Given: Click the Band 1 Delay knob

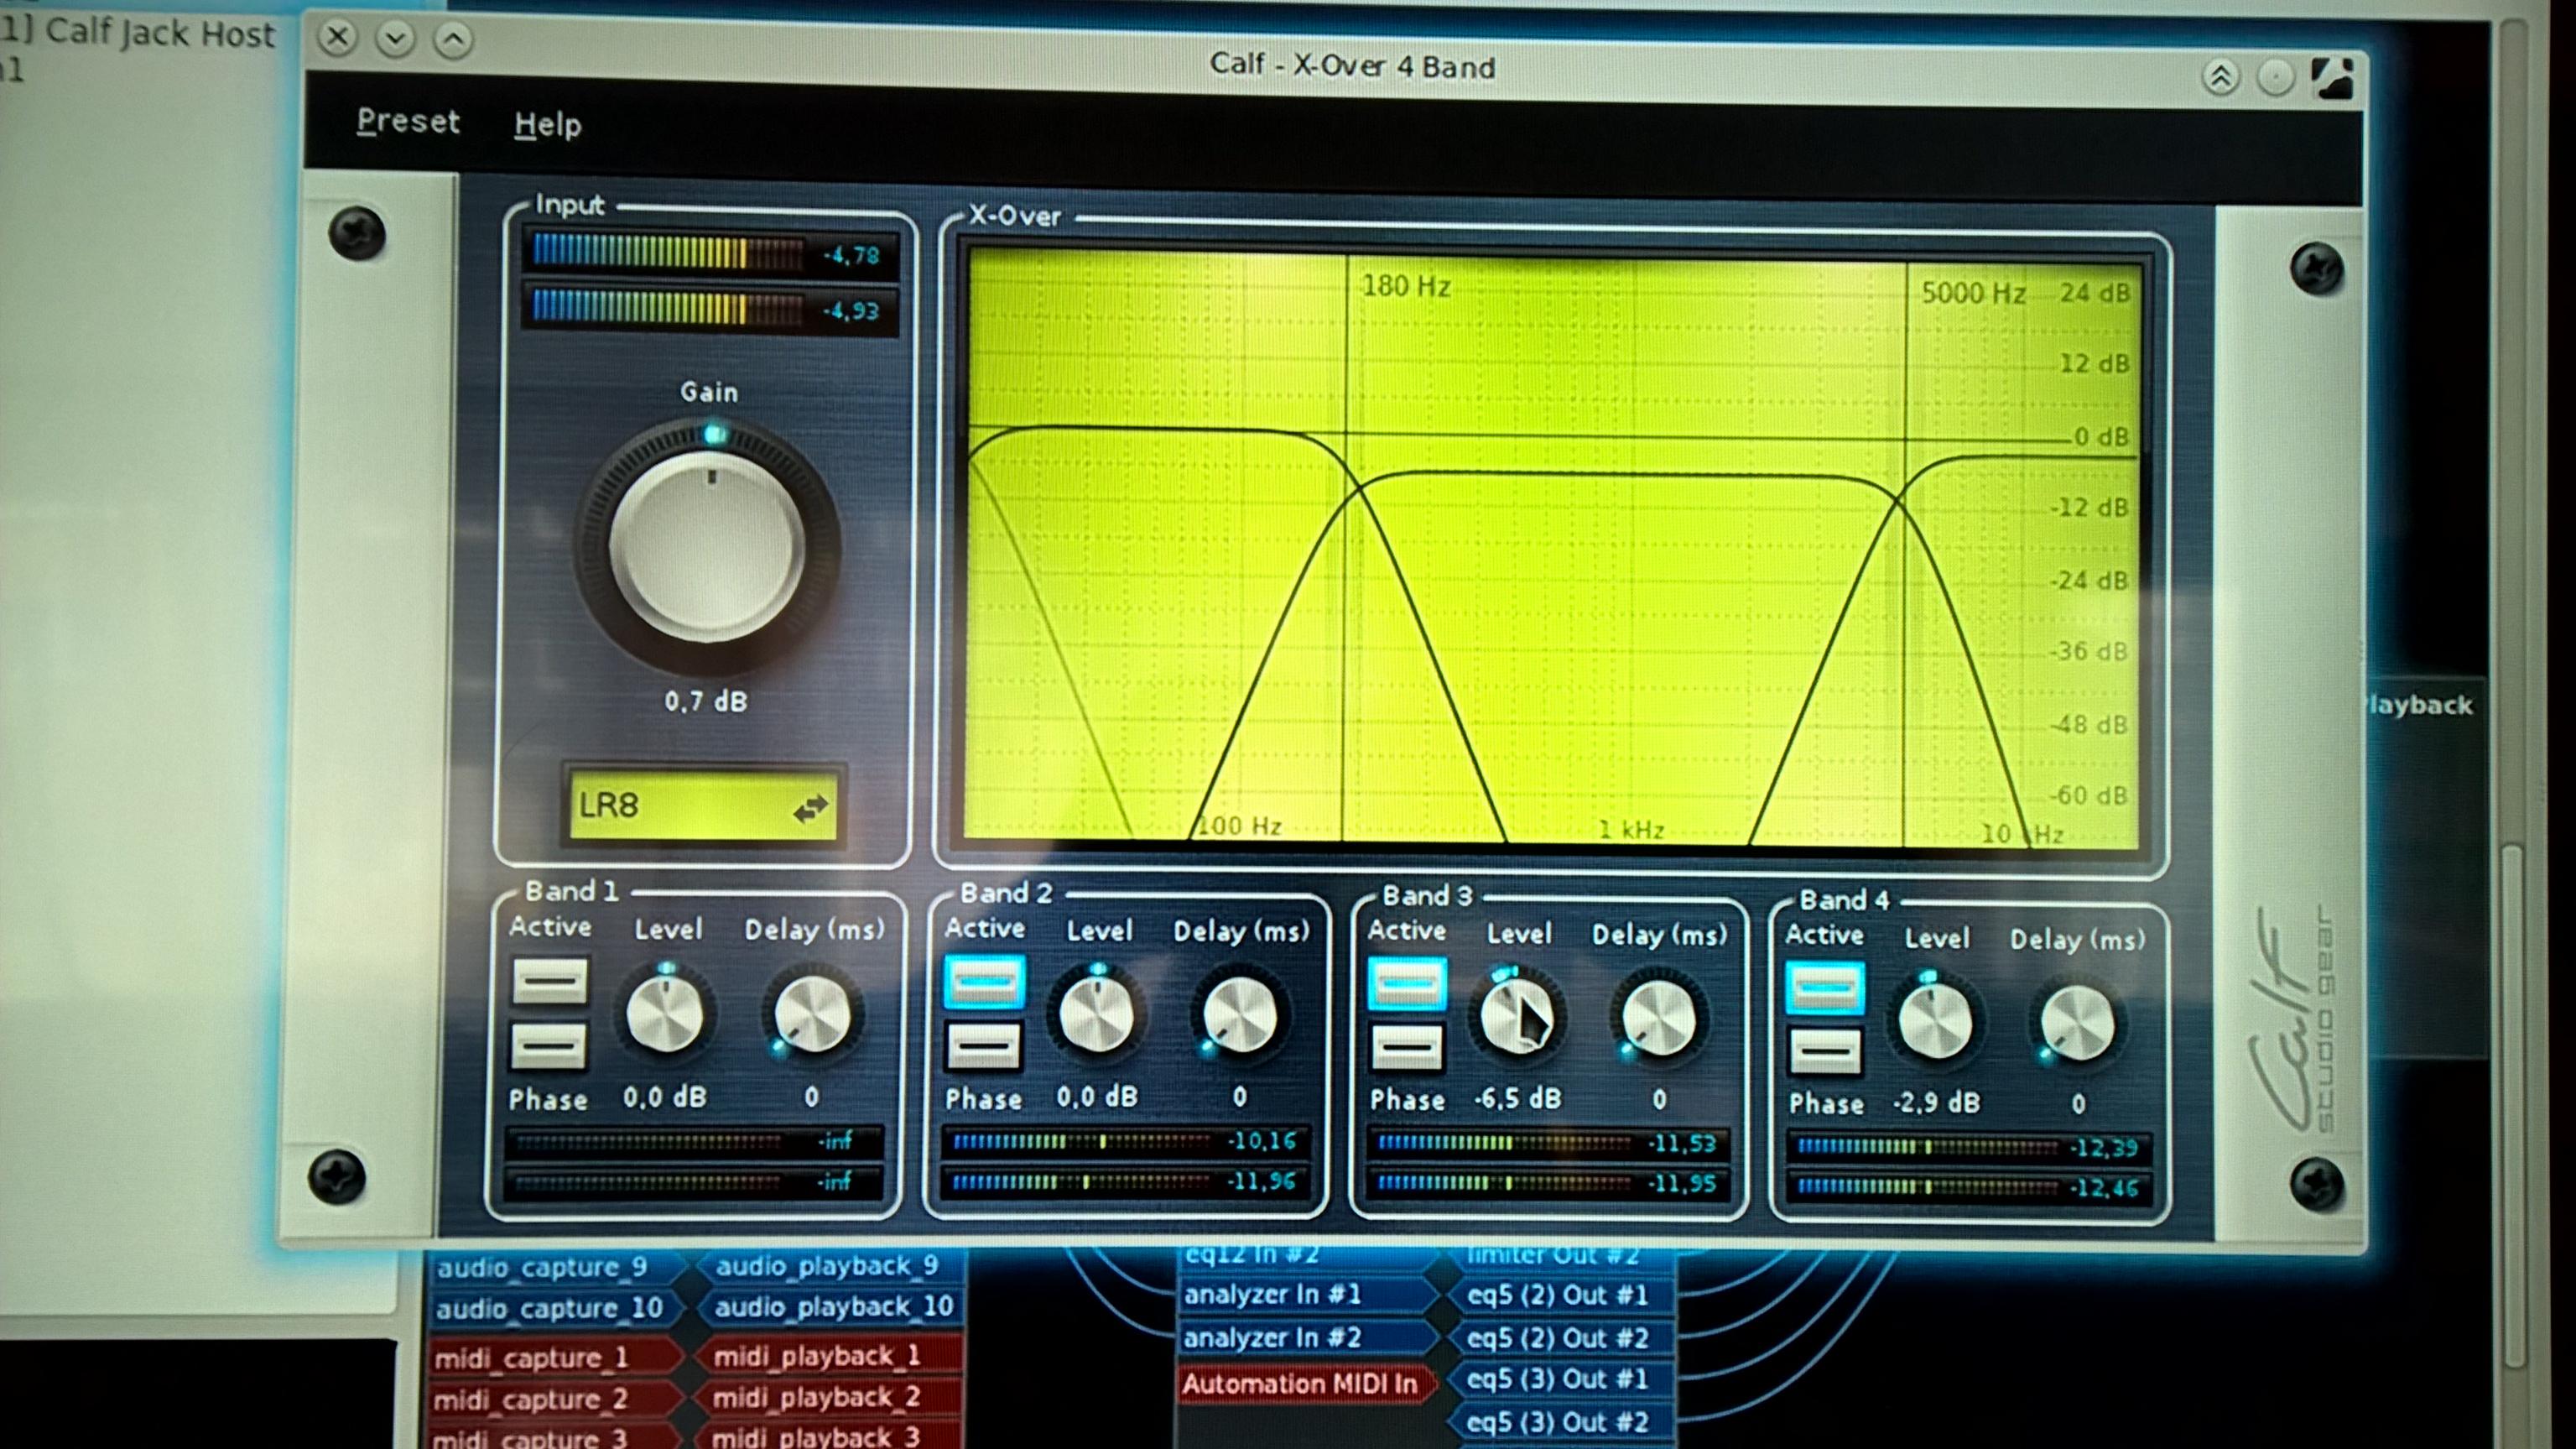Looking at the screenshot, I should pos(812,1015).
